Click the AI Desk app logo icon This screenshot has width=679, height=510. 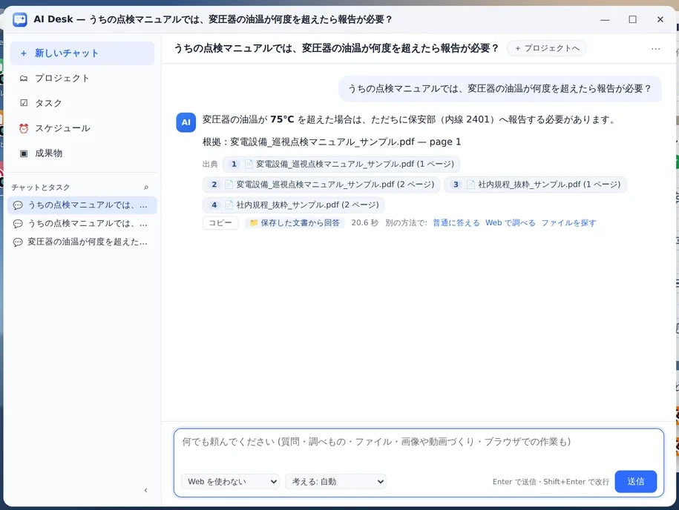[x=19, y=19]
